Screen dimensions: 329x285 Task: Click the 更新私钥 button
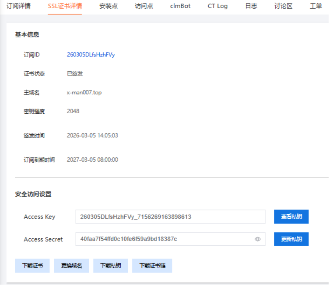pos(291,239)
